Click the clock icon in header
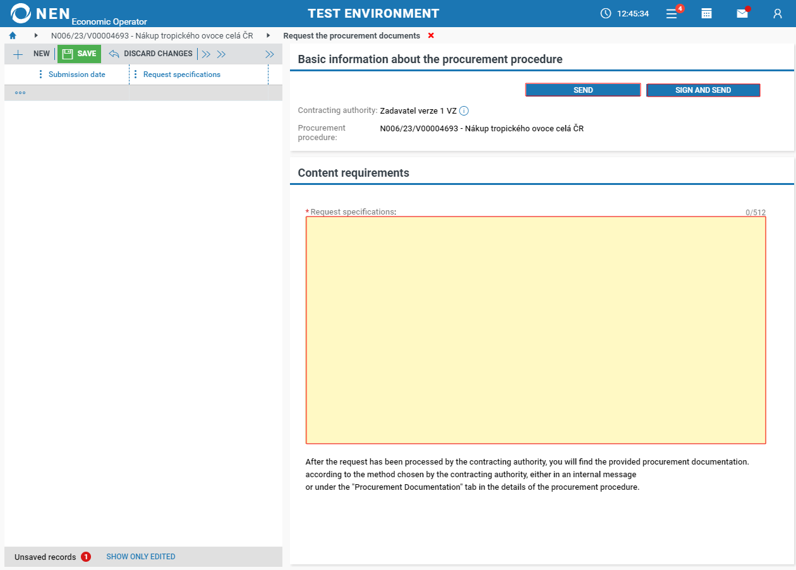This screenshot has height=570, width=796. tap(606, 13)
